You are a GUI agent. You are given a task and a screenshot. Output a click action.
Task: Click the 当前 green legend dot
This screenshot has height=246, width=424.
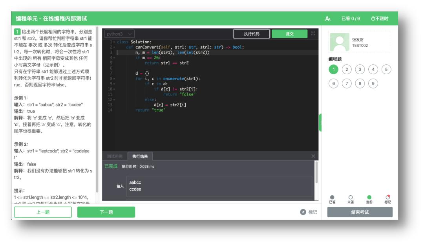[x=369, y=197]
